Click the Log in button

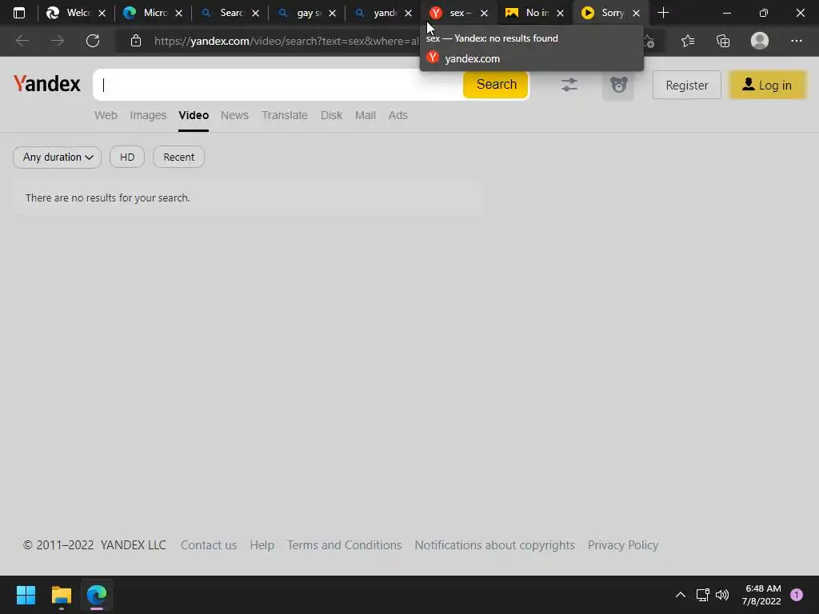coord(767,85)
